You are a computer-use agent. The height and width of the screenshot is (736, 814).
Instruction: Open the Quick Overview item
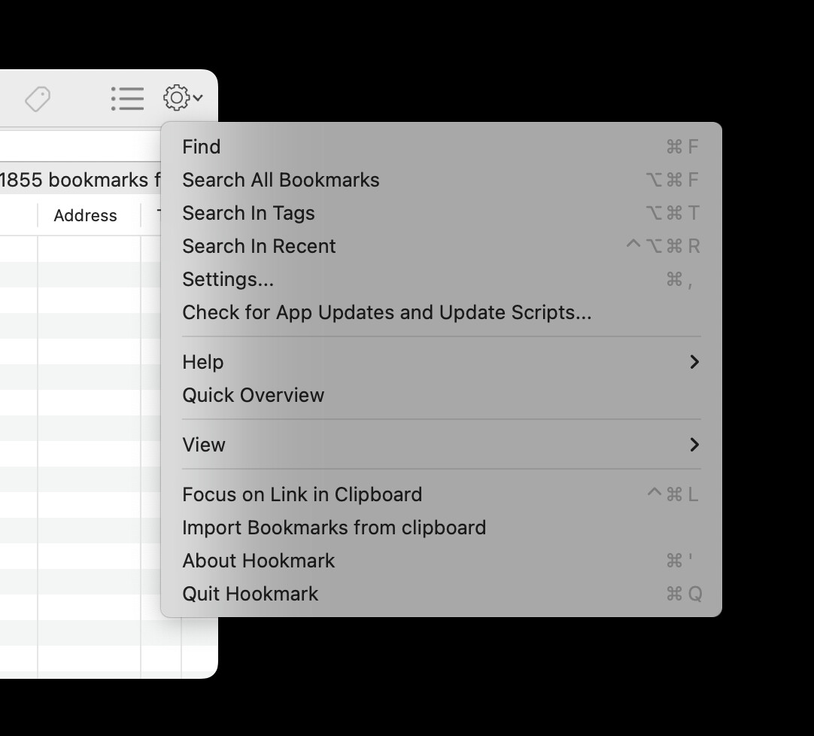[x=253, y=395]
